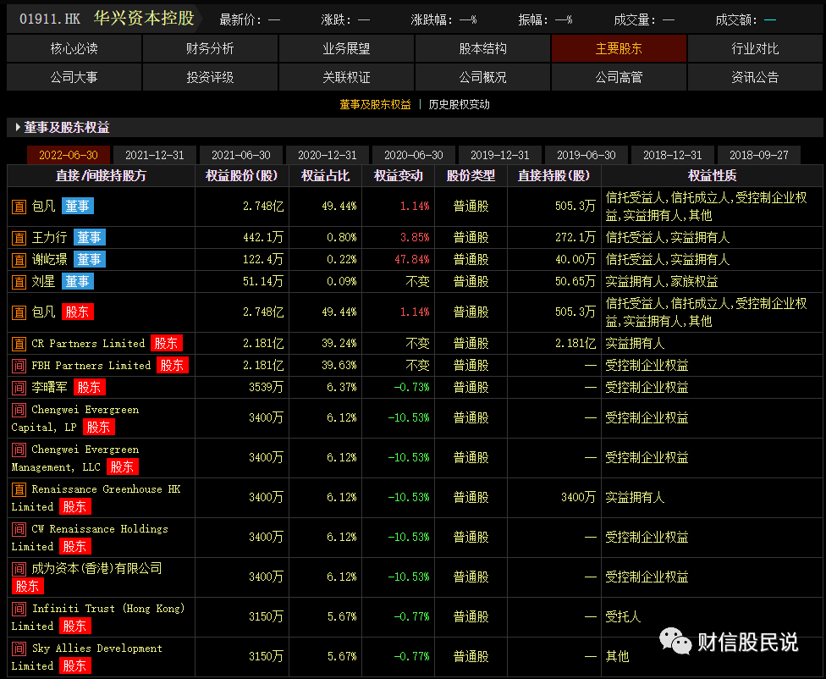Click the 股东 badge next to FBH Partners Limited
Image resolution: width=826 pixels, height=679 pixels.
click(x=173, y=366)
